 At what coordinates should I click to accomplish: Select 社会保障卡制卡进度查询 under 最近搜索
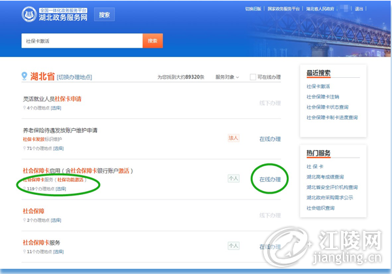point(332,117)
